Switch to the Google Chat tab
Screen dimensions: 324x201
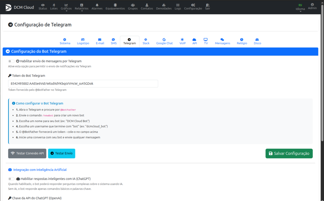pyautogui.click(x=164, y=41)
